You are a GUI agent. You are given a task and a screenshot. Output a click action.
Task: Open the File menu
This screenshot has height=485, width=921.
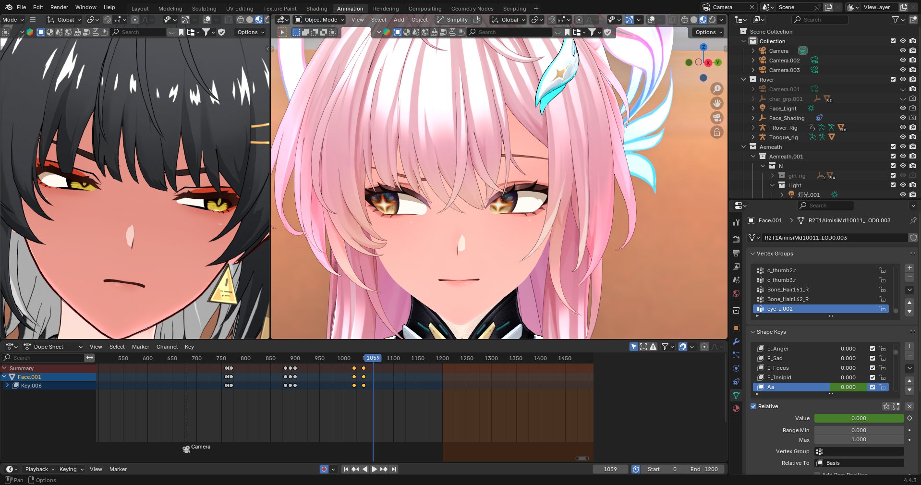tap(21, 7)
